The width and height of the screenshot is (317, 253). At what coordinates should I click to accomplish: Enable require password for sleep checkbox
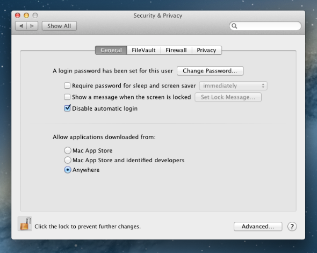pos(67,85)
